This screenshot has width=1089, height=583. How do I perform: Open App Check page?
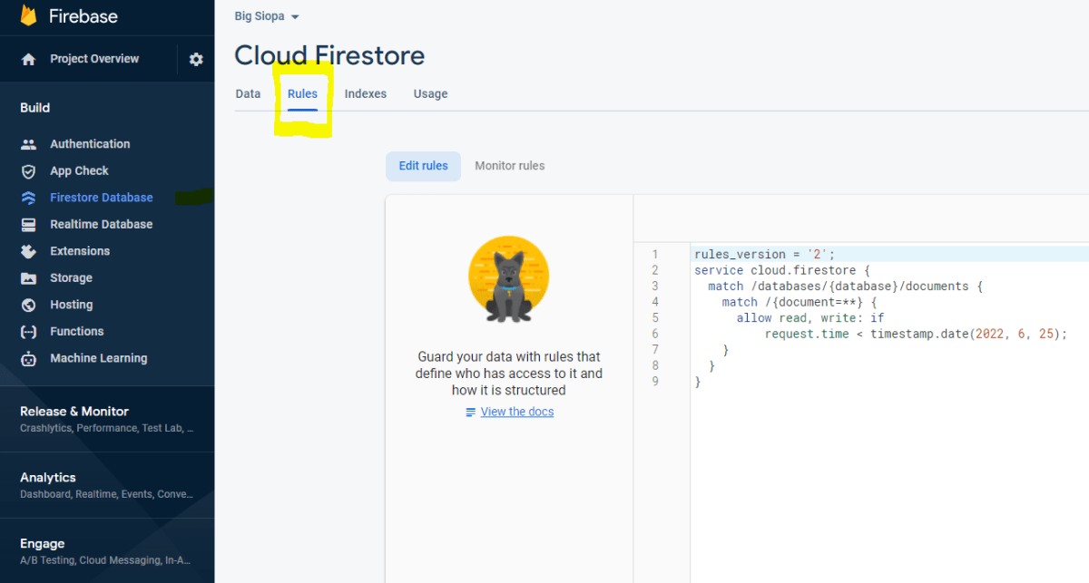point(79,171)
